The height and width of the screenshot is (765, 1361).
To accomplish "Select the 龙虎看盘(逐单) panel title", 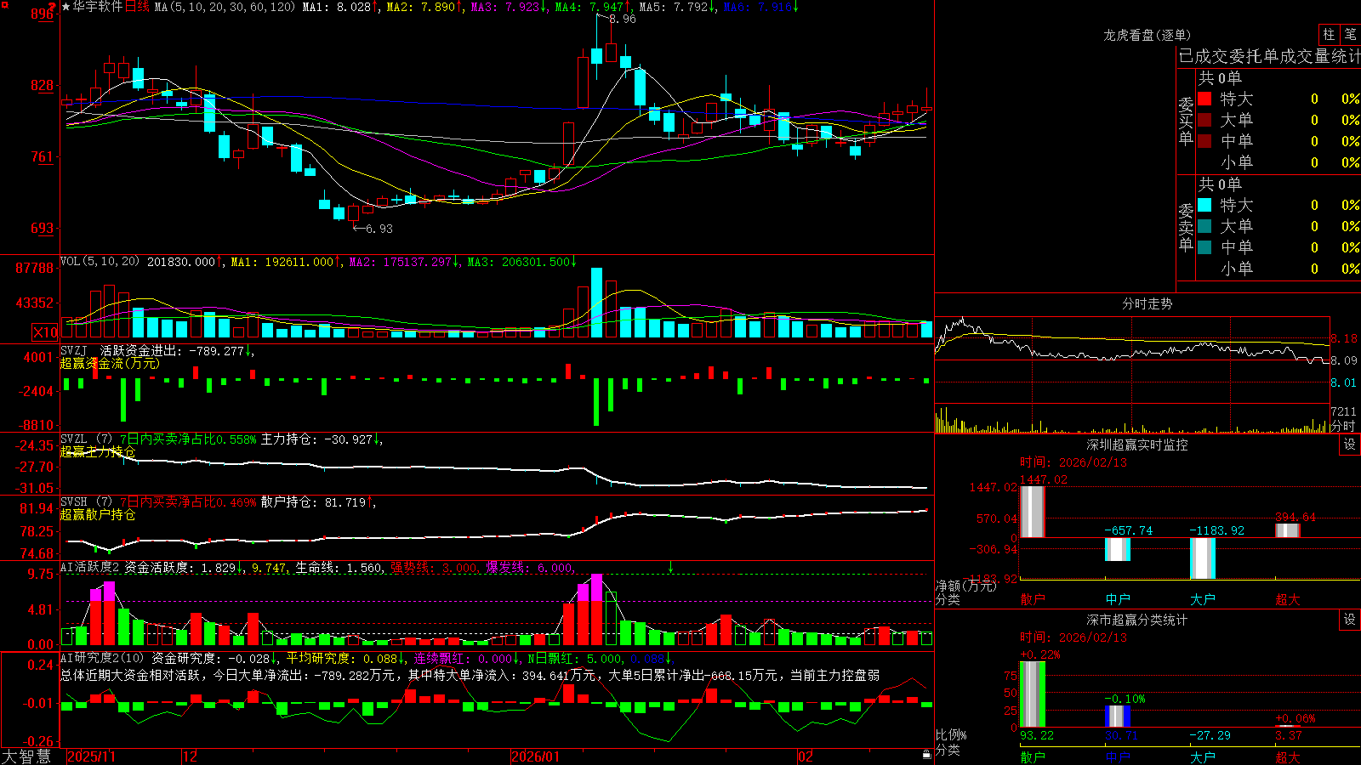I will (1147, 35).
